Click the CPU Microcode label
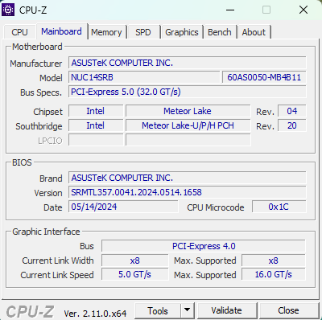The image size is (322, 320). pos(216,207)
